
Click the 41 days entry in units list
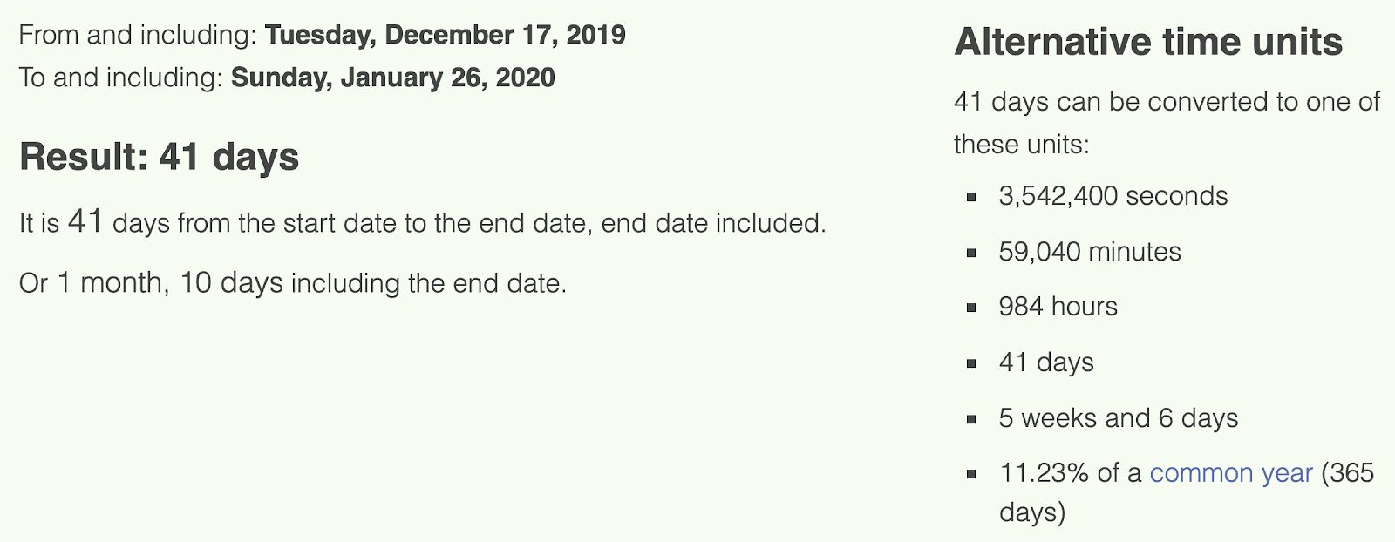click(x=1046, y=362)
